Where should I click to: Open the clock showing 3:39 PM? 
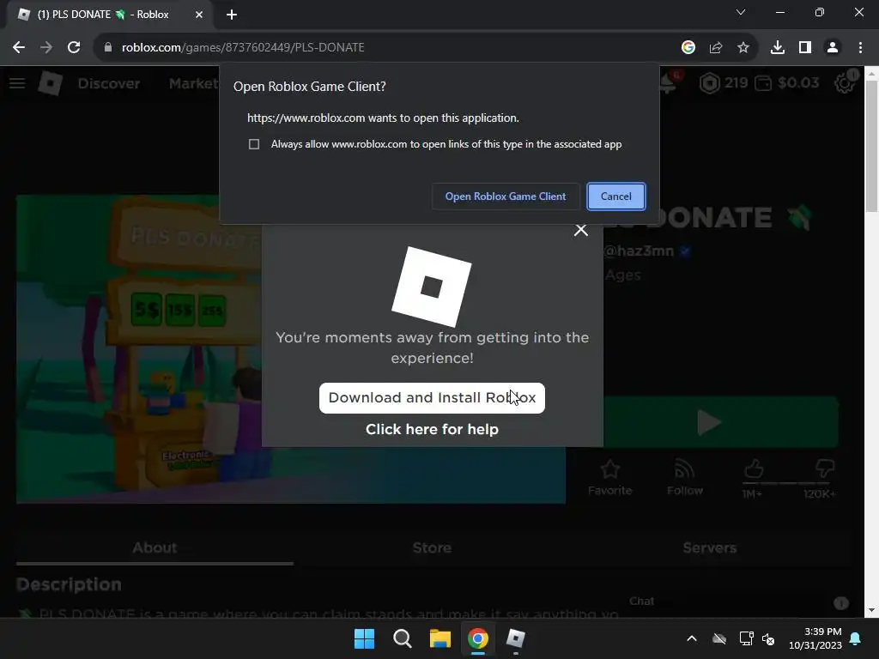pyautogui.click(x=815, y=638)
